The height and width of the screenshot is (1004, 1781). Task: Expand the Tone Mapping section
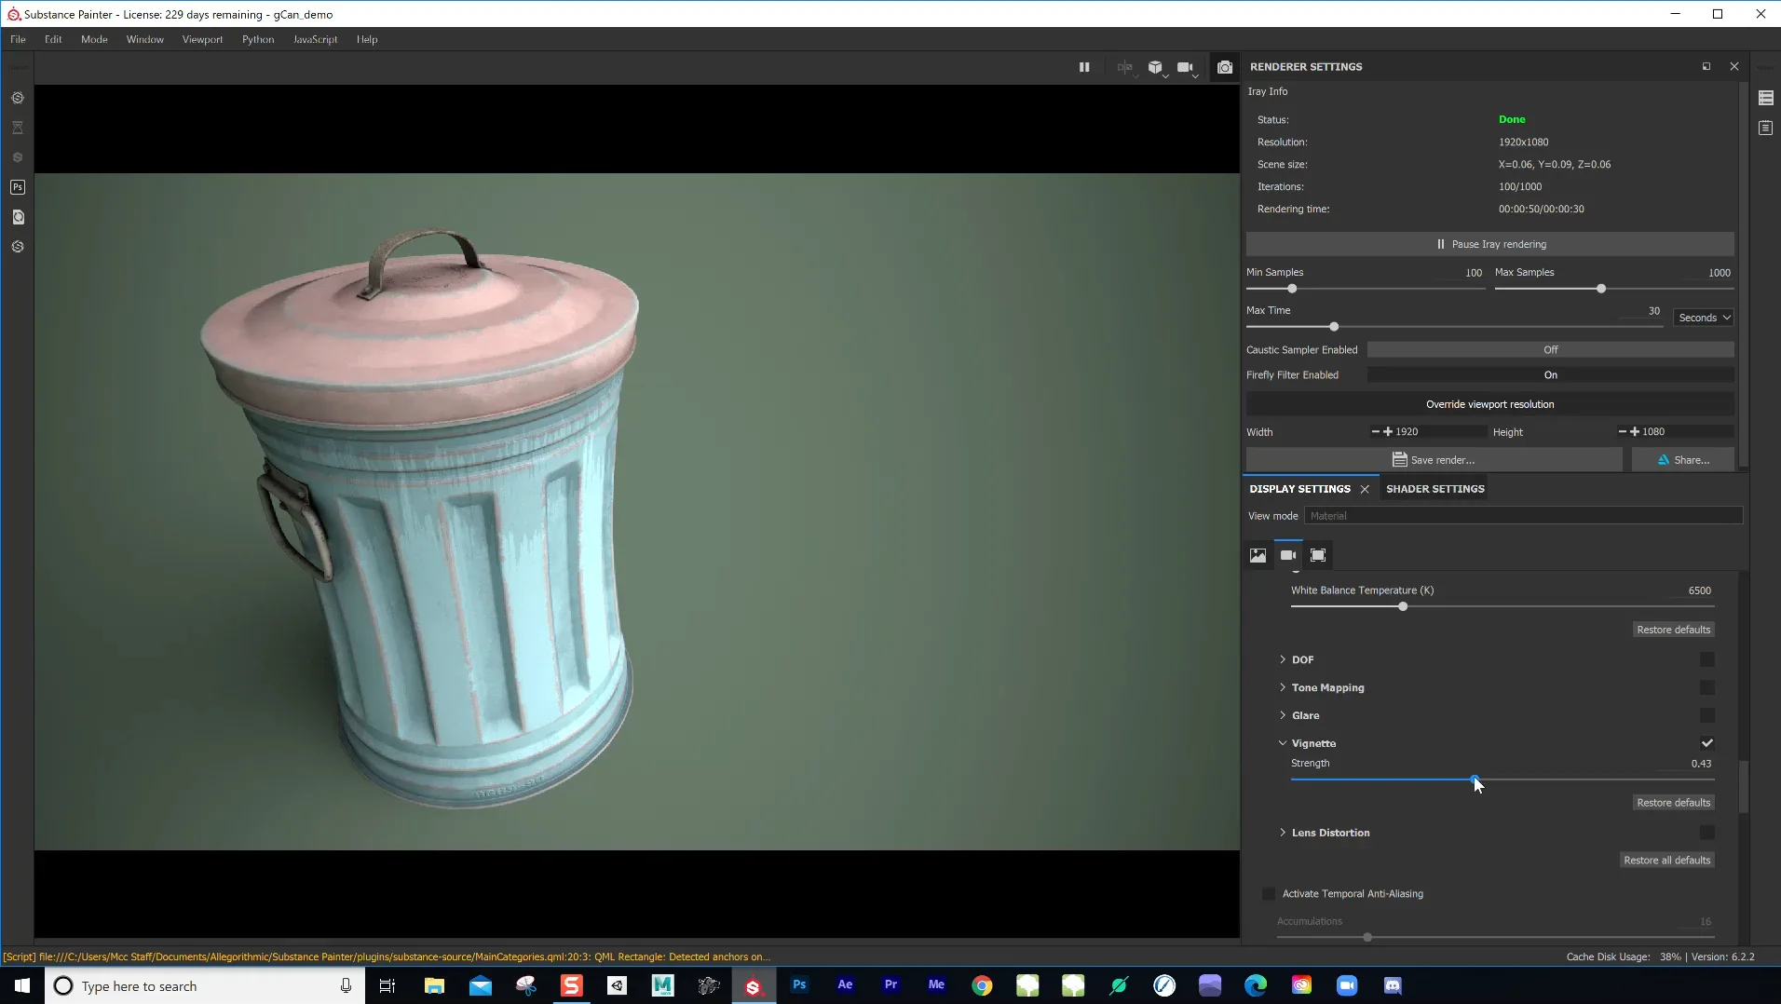click(x=1283, y=687)
